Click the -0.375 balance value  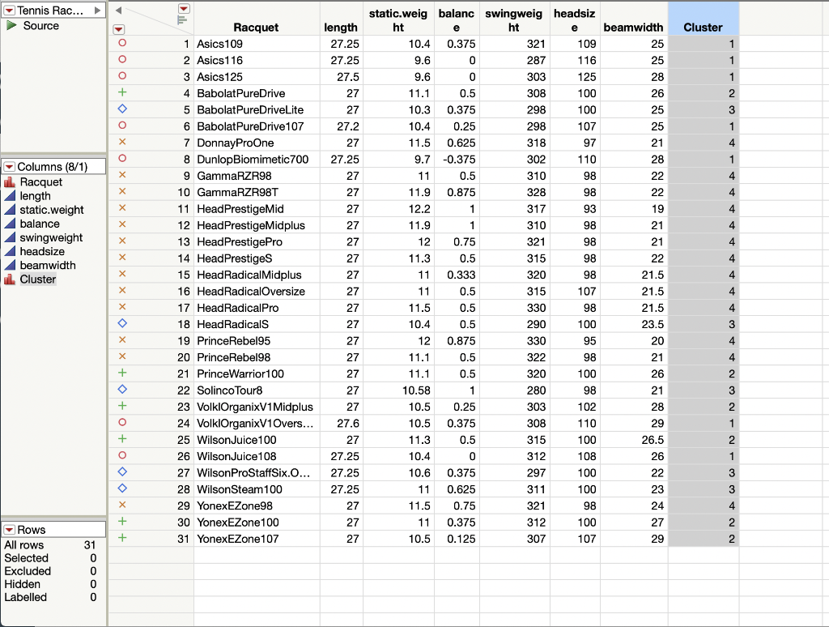point(458,160)
